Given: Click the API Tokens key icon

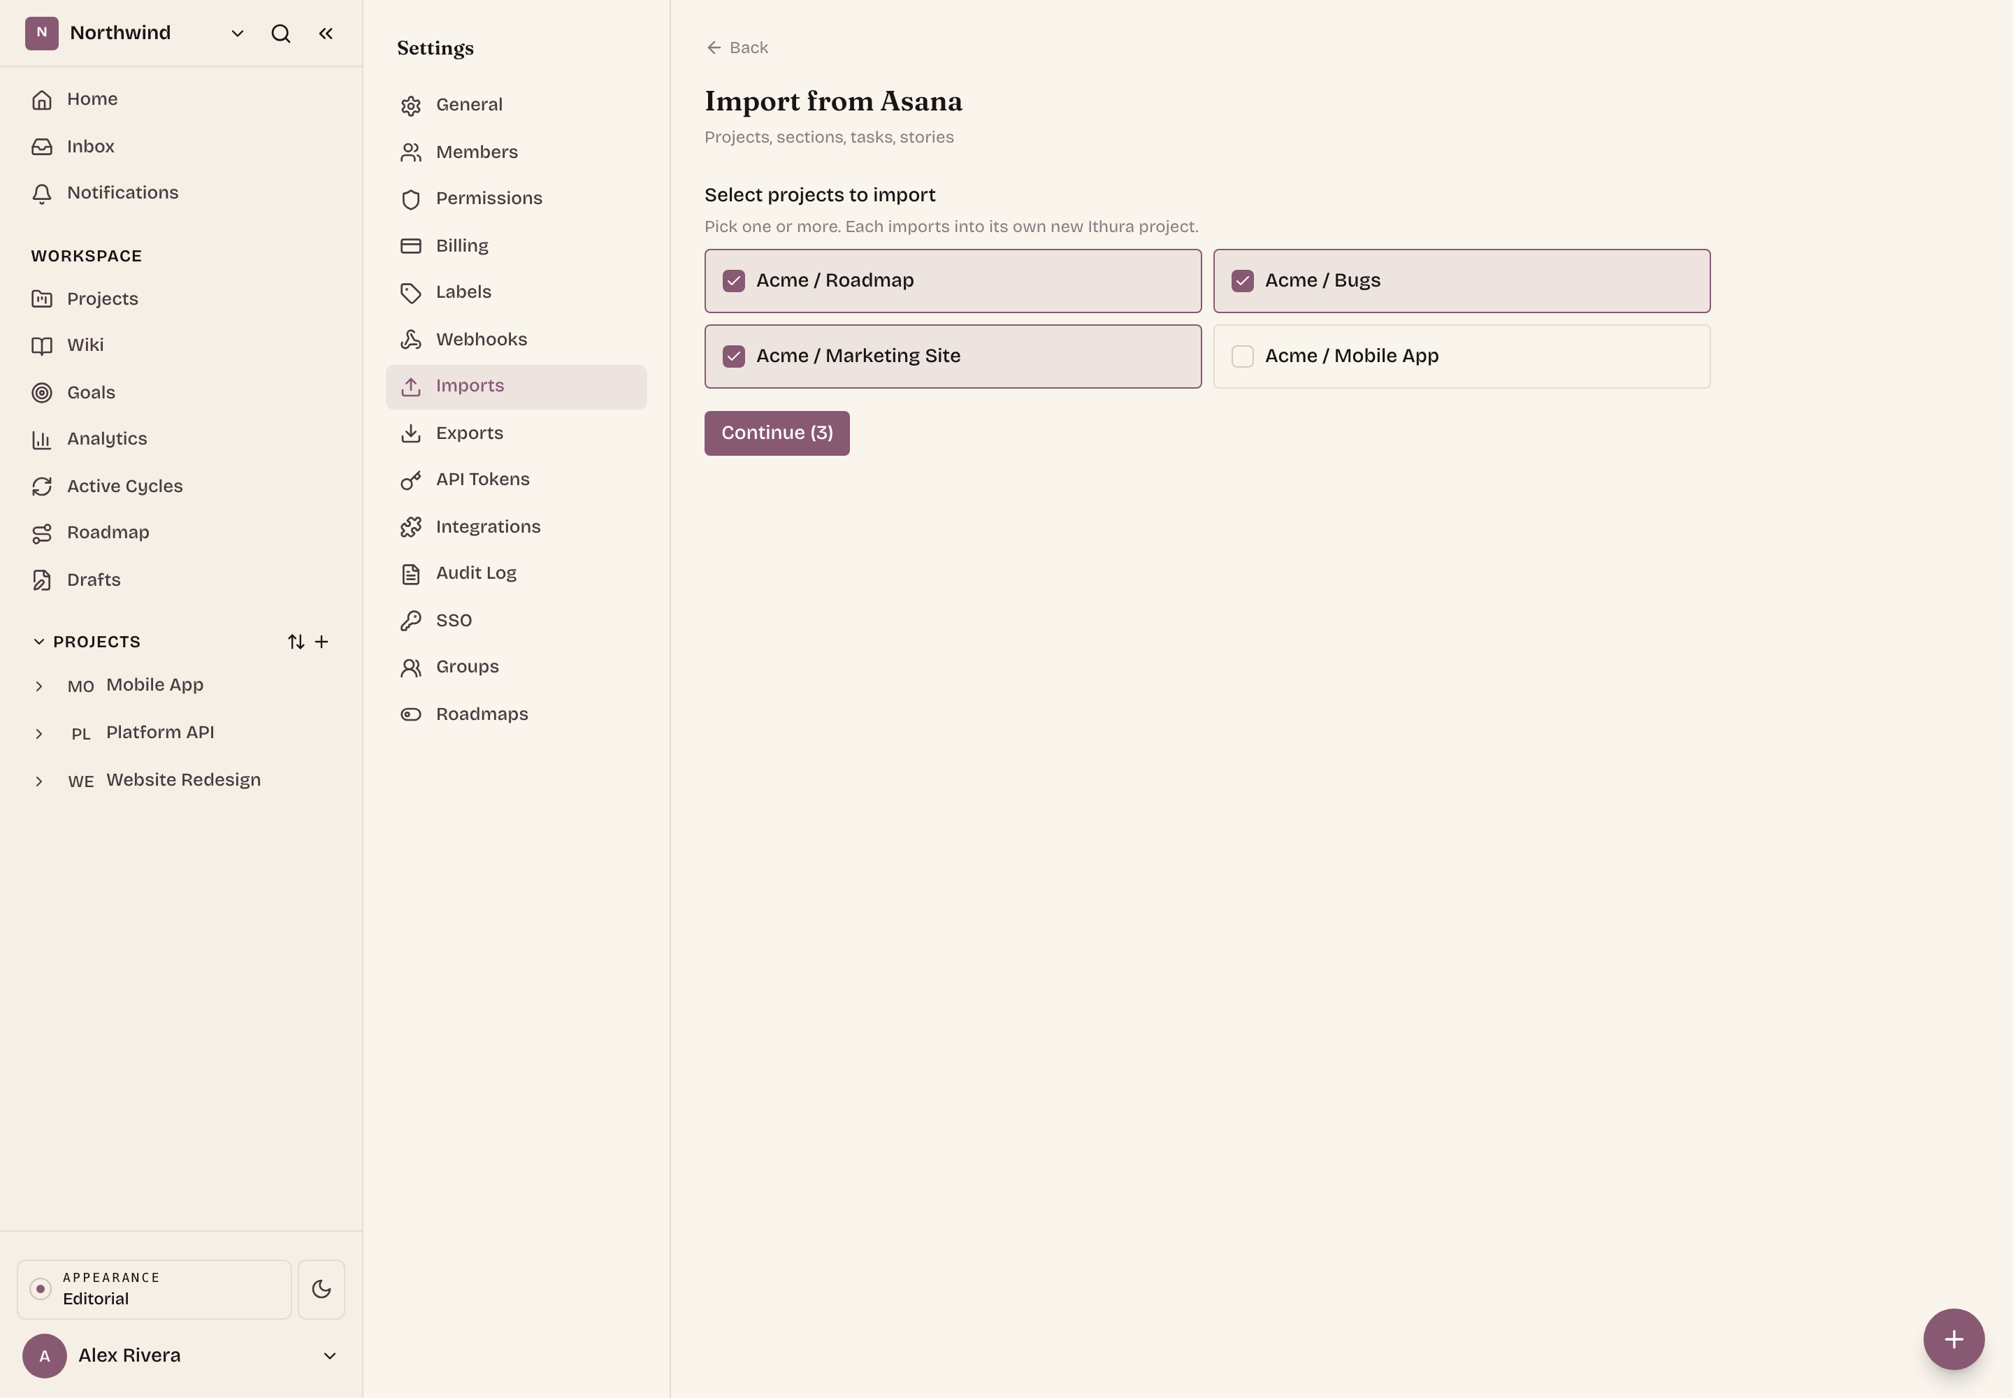Looking at the screenshot, I should (411, 480).
